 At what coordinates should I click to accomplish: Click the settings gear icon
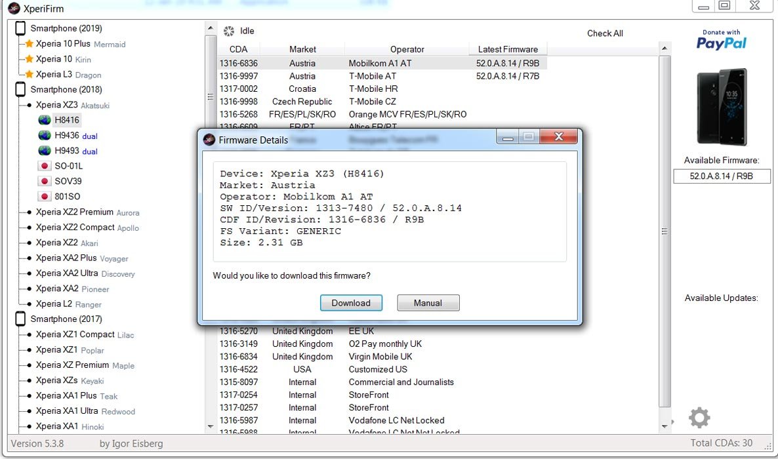point(699,418)
